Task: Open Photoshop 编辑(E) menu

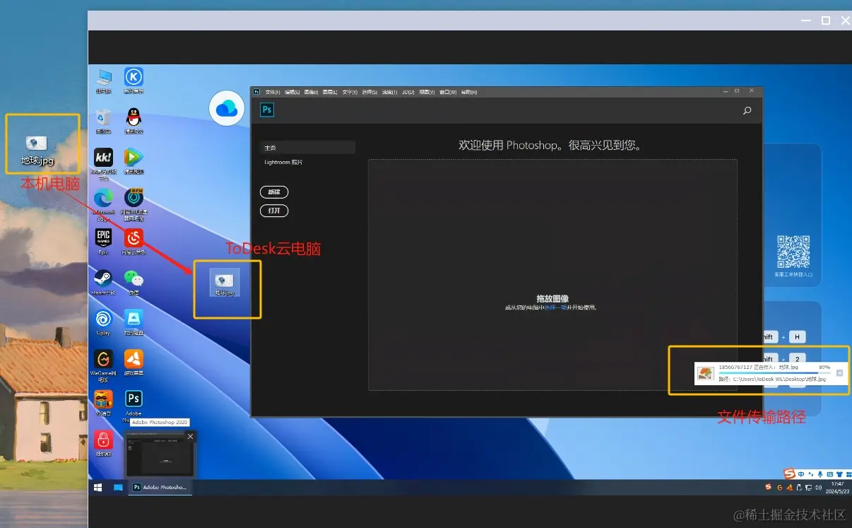Action: [292, 92]
